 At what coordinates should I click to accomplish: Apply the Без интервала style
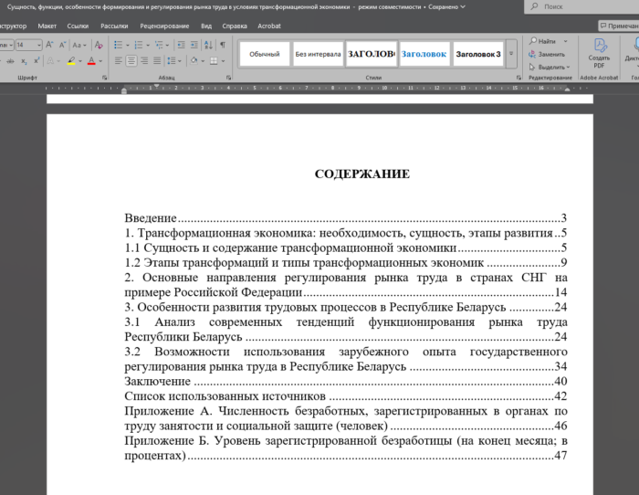[x=318, y=54]
